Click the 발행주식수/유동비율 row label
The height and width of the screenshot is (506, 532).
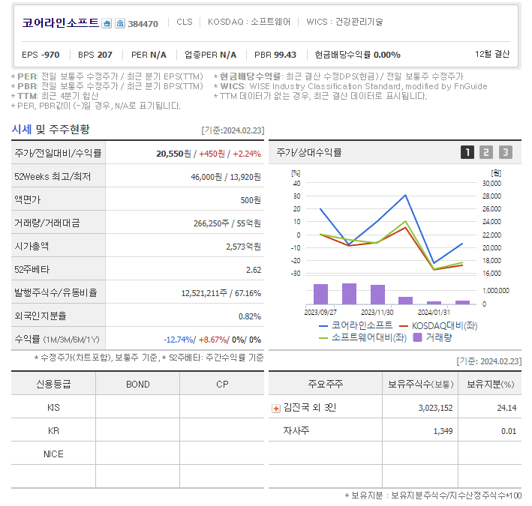56,293
